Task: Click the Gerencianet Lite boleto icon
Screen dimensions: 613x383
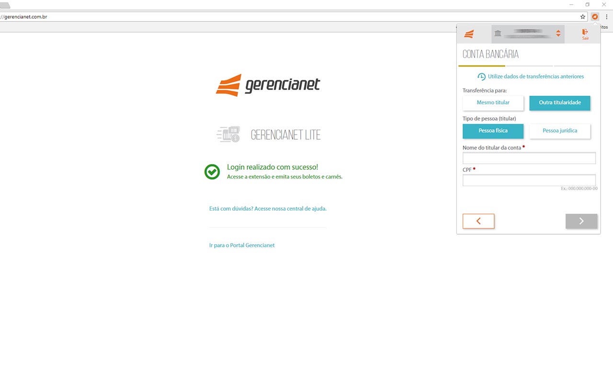Action: click(x=228, y=135)
